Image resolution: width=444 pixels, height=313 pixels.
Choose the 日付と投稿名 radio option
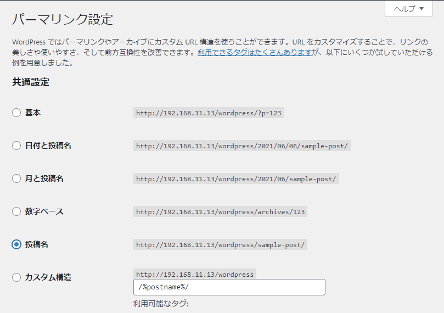(16, 146)
